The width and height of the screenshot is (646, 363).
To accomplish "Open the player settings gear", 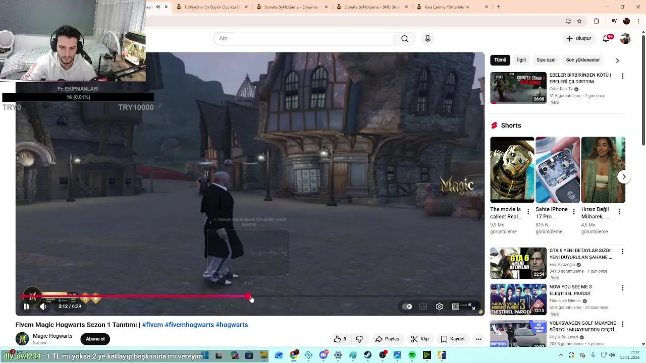I will coord(440,307).
